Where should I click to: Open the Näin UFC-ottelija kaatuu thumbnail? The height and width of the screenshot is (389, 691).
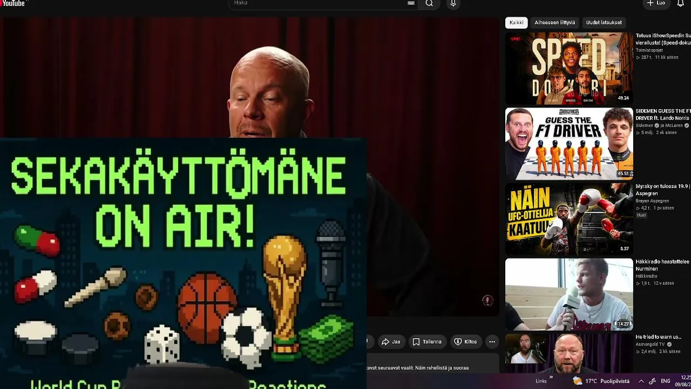[569, 219]
